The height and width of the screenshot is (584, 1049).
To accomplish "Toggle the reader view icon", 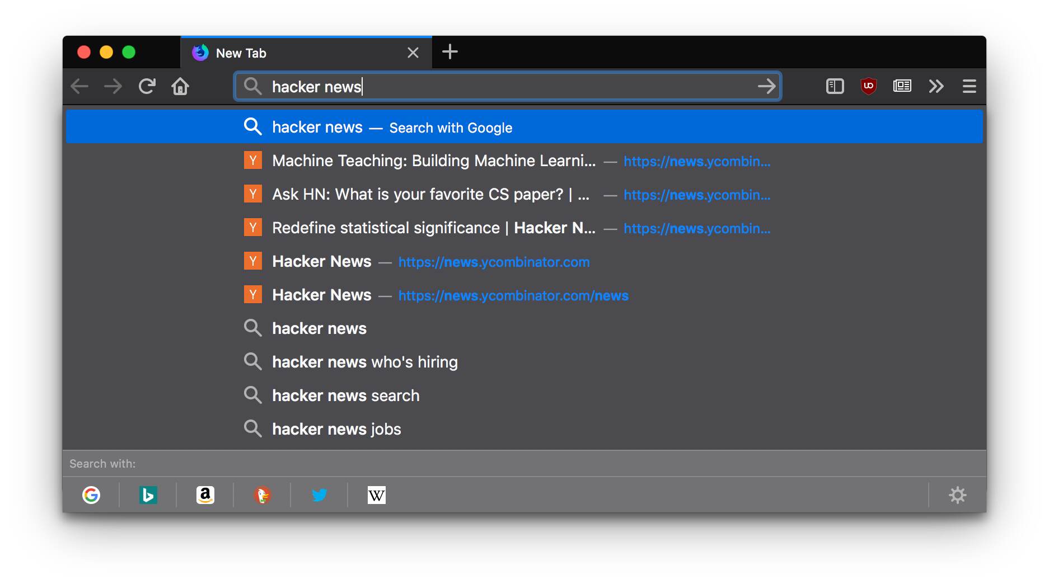I will click(x=902, y=86).
